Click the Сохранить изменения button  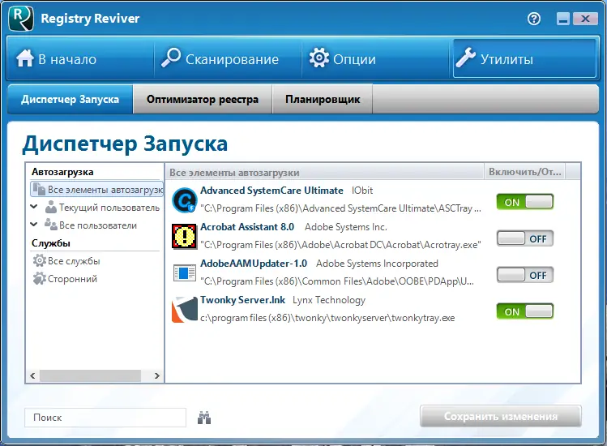click(501, 416)
